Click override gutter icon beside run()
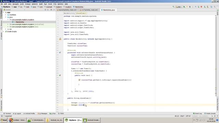 click(x=60, y=75)
